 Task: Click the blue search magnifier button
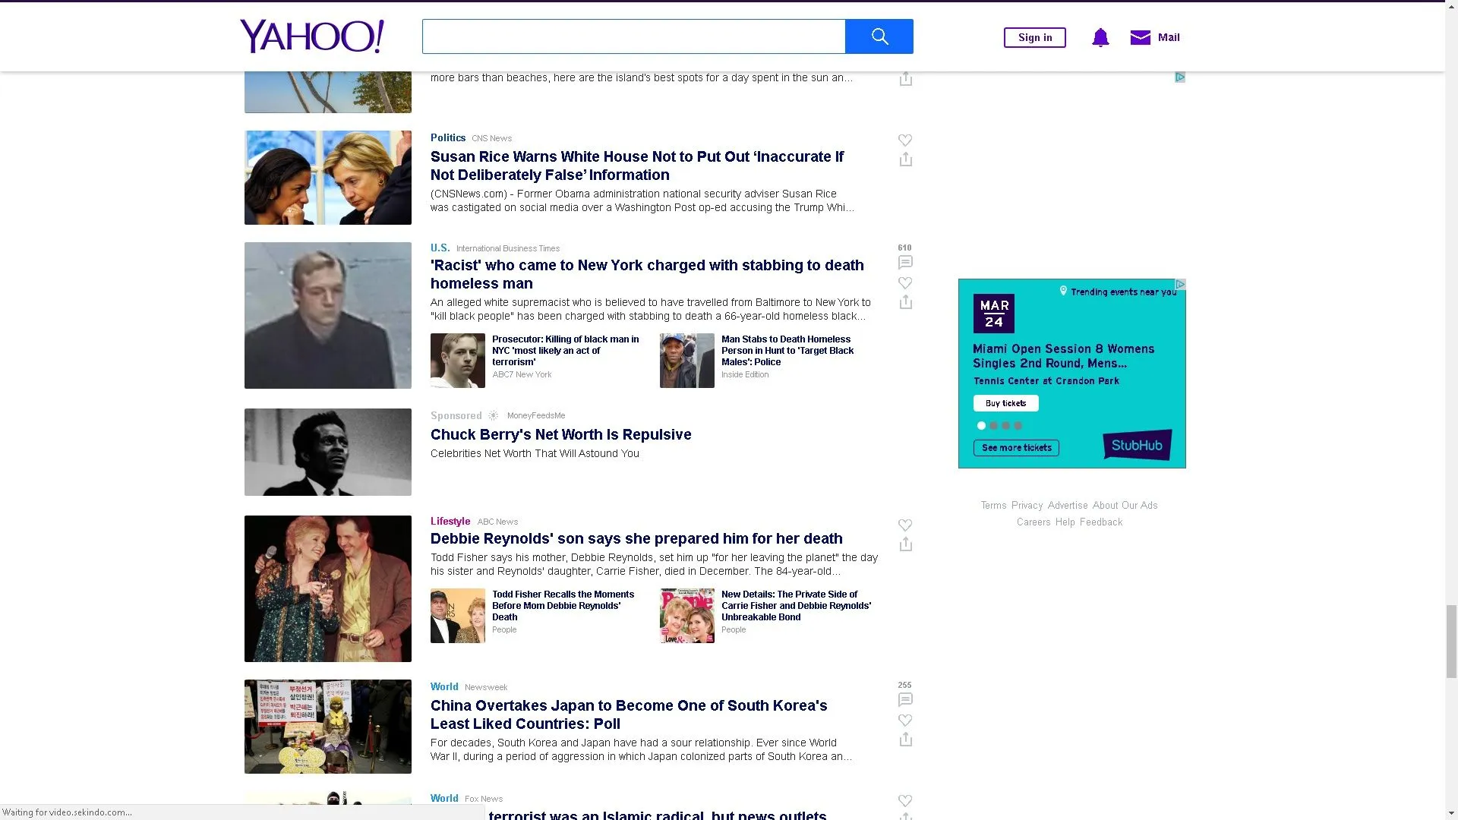click(879, 36)
